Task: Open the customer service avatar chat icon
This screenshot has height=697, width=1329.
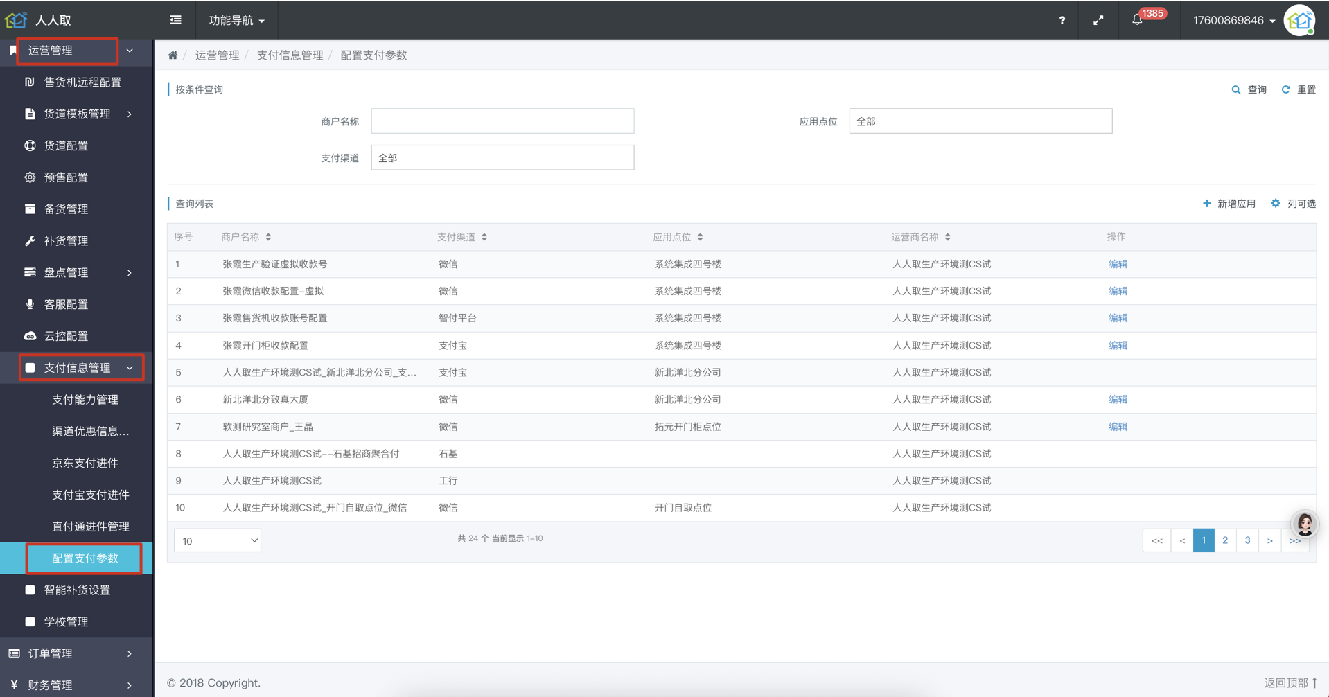Action: (x=1304, y=524)
